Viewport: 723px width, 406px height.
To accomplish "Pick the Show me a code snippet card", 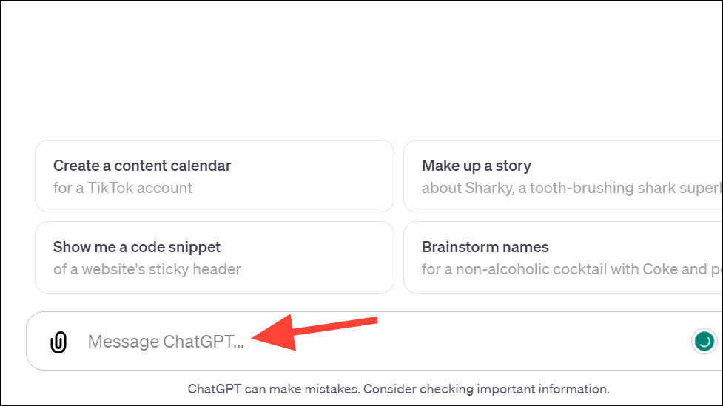I will (215, 257).
